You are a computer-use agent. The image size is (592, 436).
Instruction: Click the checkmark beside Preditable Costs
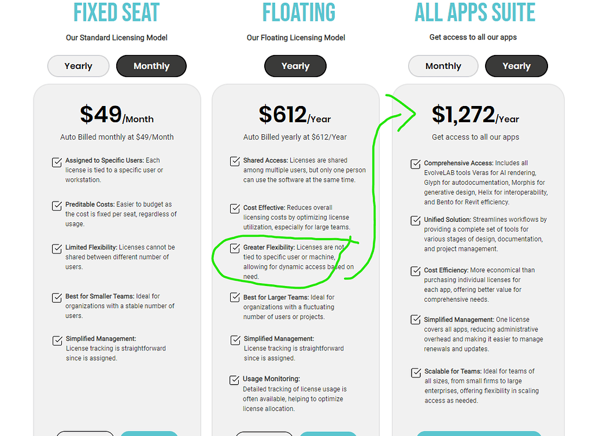click(x=57, y=207)
